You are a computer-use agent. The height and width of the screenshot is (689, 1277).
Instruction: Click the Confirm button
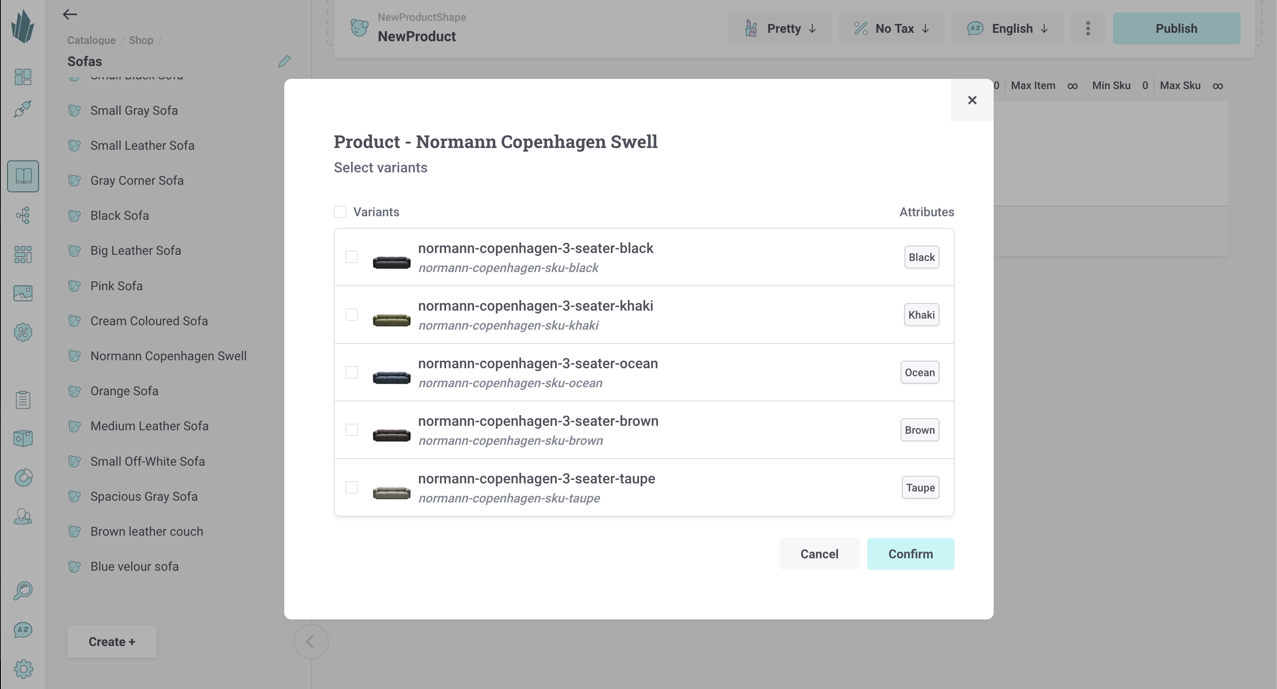[x=910, y=554]
